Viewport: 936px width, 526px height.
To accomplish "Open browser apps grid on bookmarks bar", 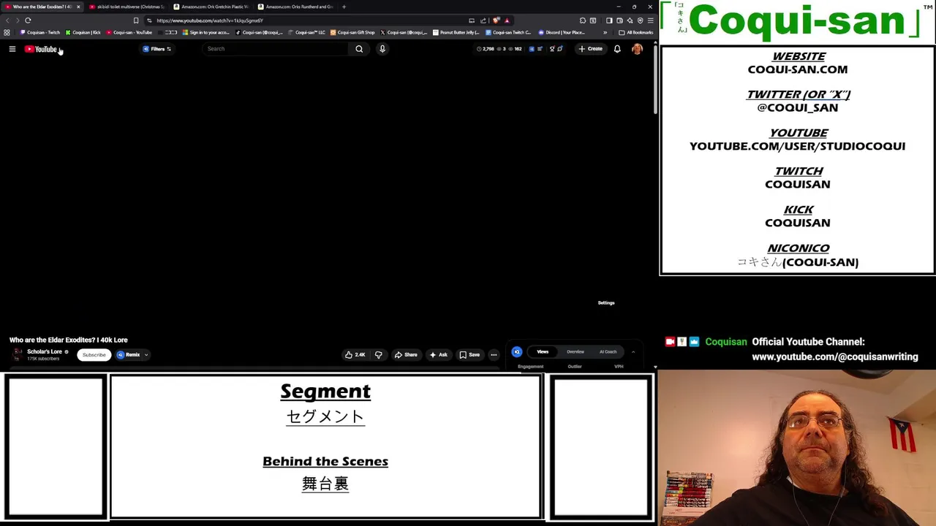I will 7,32.
